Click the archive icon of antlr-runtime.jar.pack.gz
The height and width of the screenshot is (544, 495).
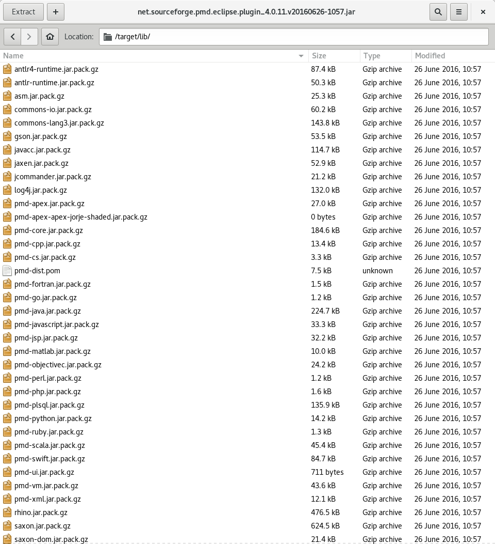[7, 83]
